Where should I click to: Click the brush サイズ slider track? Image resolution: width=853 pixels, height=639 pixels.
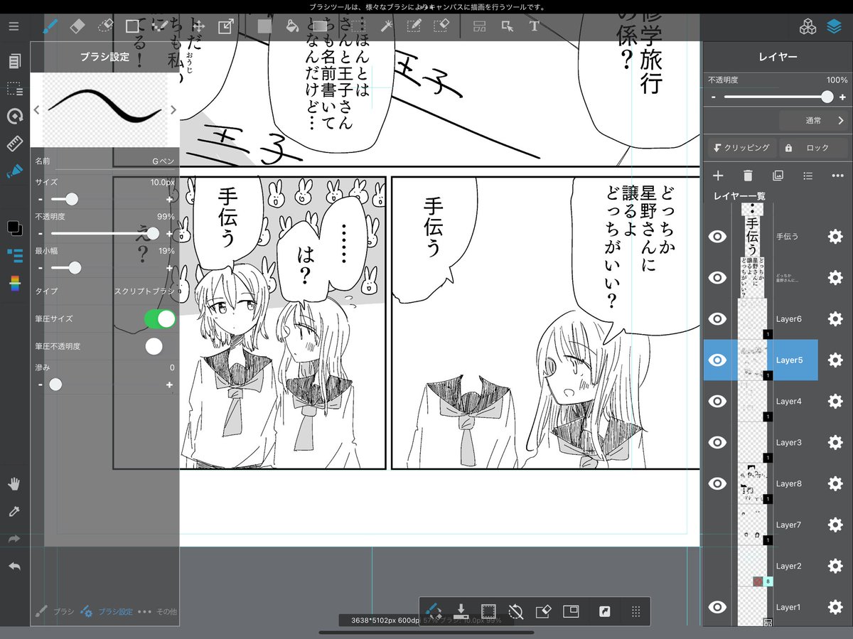pos(104,200)
